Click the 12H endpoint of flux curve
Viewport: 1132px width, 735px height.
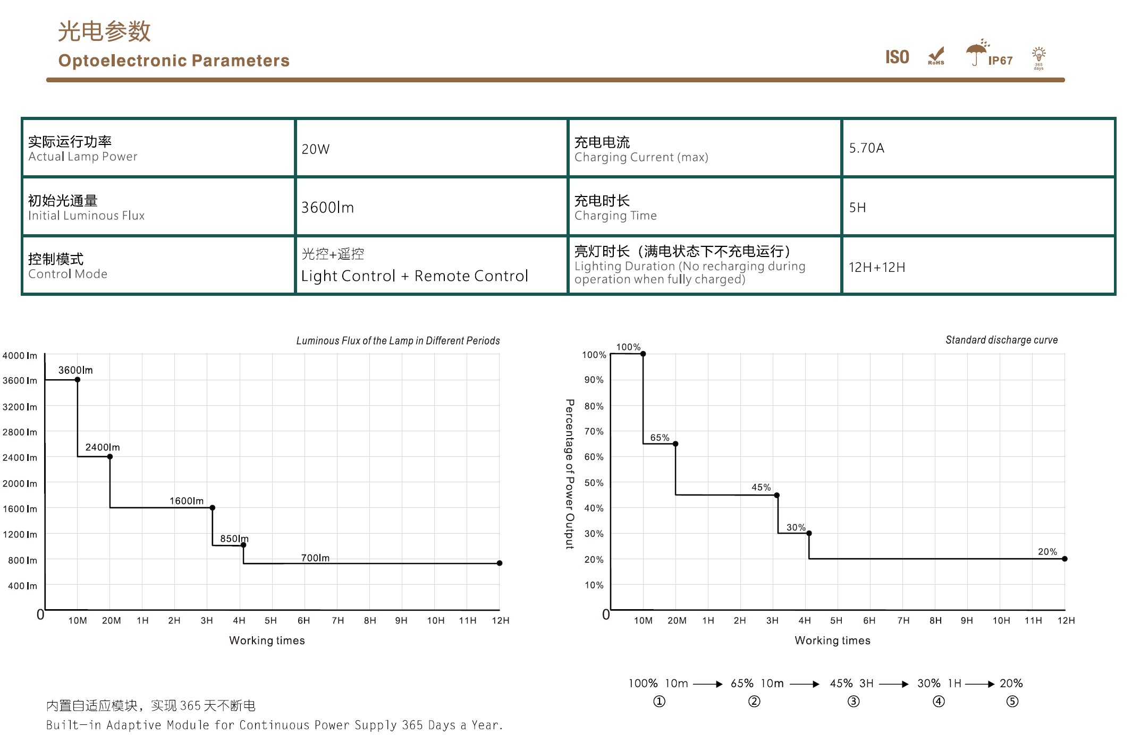point(500,563)
